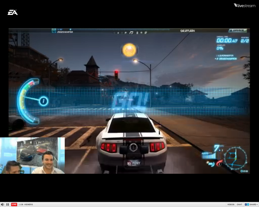
Task: Click the circular minimap in the HUD
Action: click(235, 158)
